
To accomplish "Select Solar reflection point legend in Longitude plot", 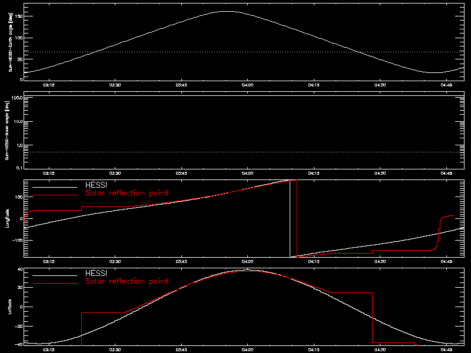I will [x=127, y=193].
